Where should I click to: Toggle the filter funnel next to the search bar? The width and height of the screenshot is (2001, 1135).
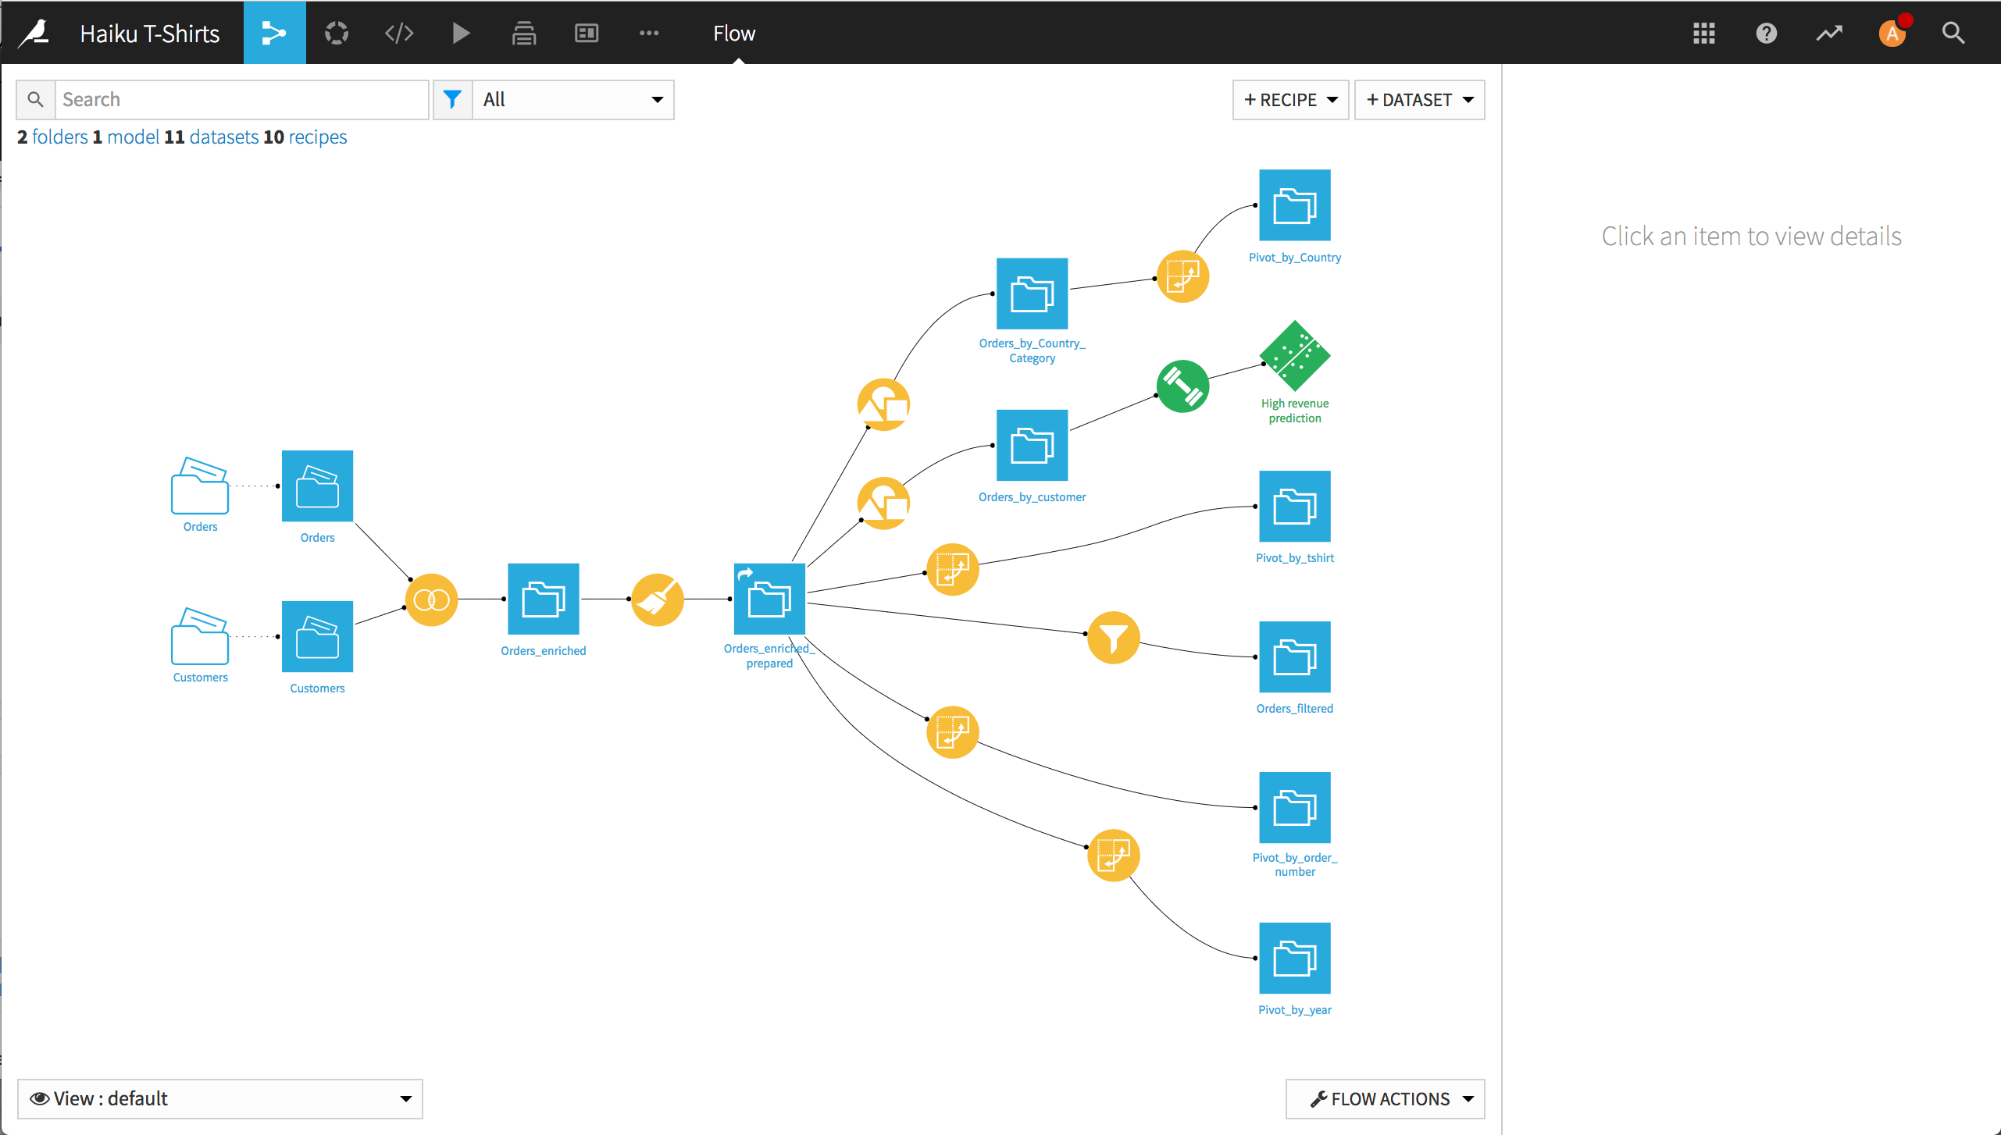[452, 99]
